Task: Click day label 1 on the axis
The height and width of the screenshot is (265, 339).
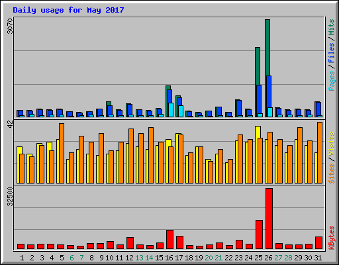Action: tap(22, 258)
